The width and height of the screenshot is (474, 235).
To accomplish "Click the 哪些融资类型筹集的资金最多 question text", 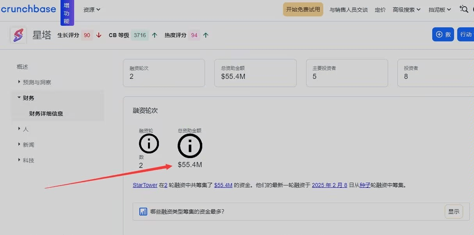I will coord(187,212).
